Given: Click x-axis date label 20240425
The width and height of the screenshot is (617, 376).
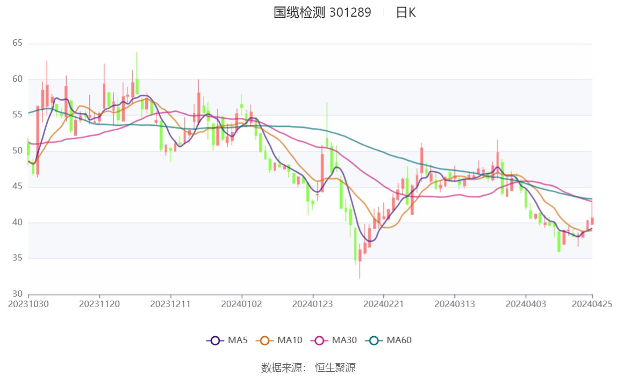Looking at the screenshot, I should pos(592,304).
